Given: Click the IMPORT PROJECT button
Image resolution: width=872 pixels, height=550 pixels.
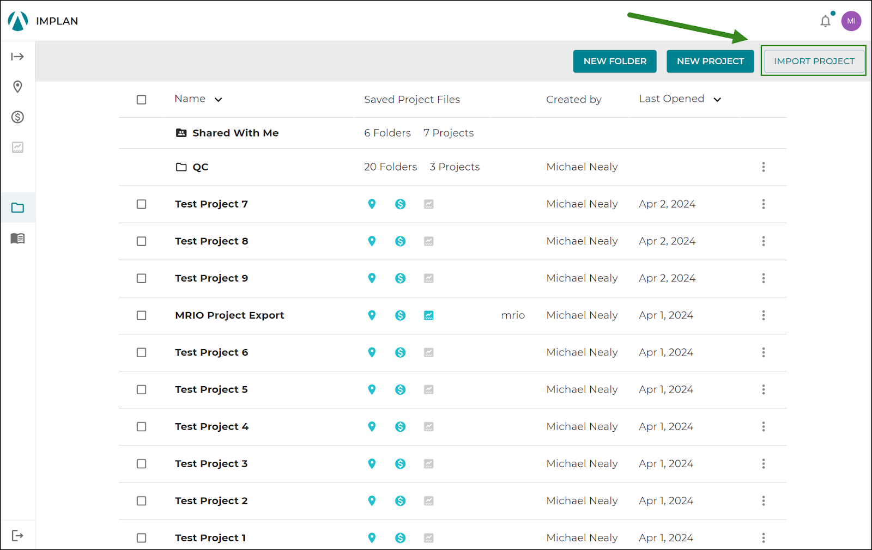Looking at the screenshot, I should click(814, 61).
